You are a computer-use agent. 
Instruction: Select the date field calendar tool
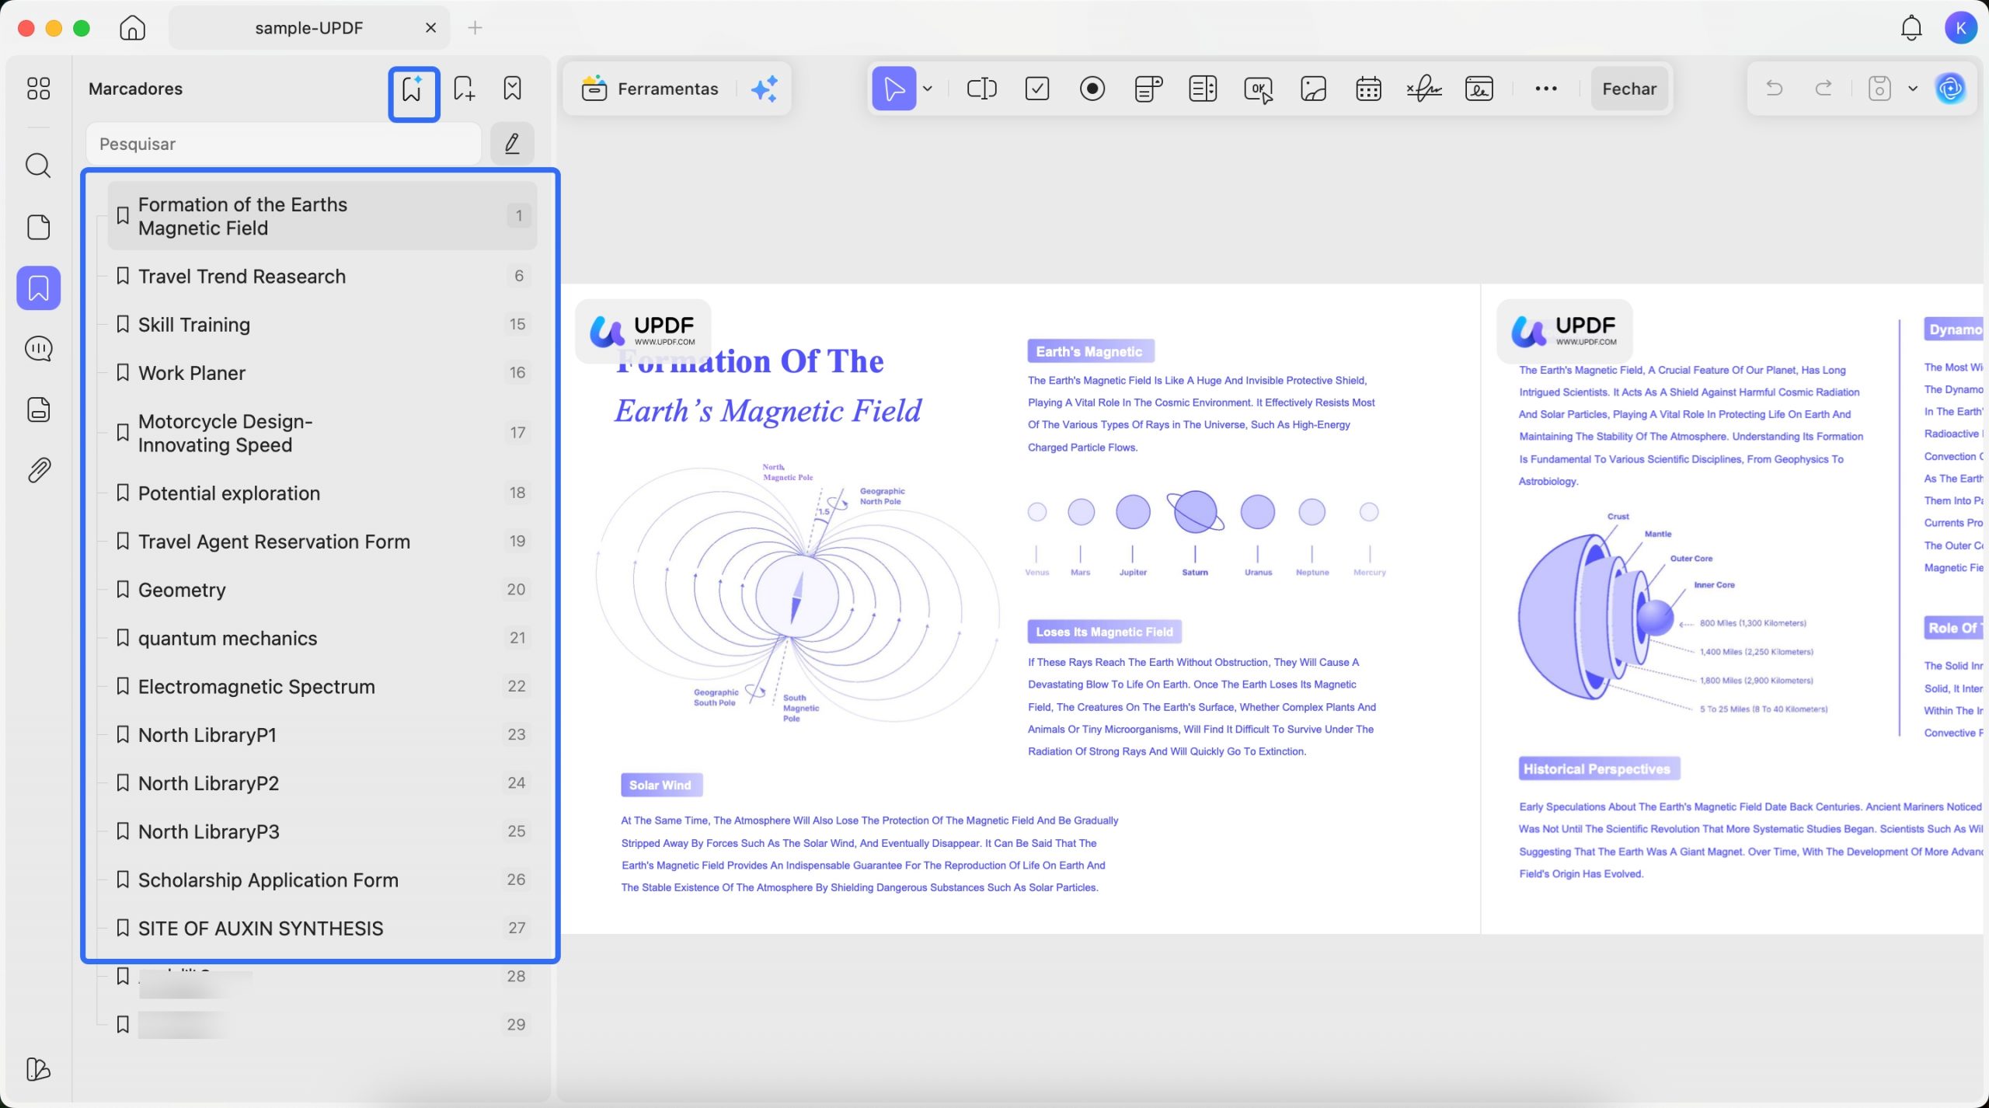tap(1368, 89)
